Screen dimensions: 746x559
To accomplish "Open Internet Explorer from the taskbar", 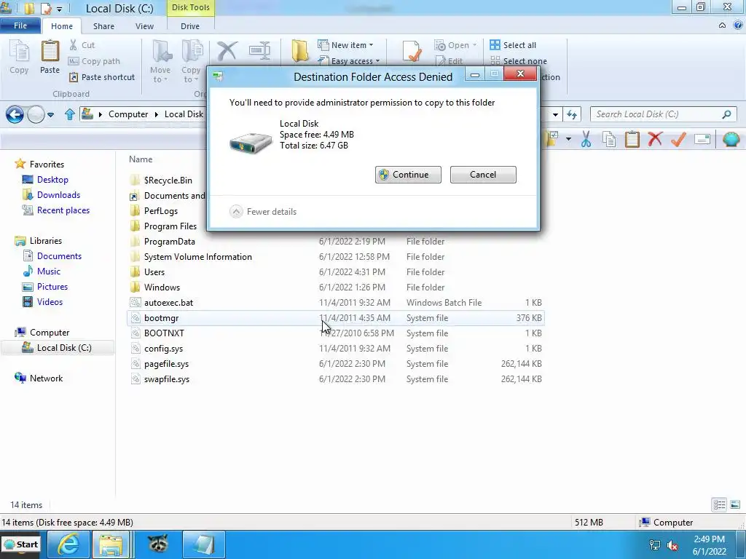I will pos(68,544).
